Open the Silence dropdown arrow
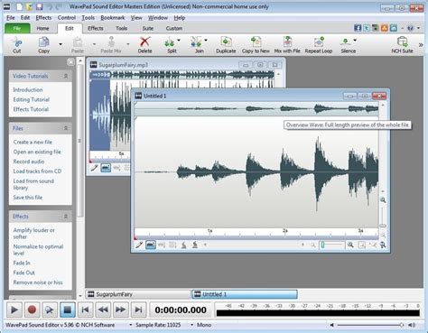This screenshot has width=428, height=333. [x=355, y=41]
